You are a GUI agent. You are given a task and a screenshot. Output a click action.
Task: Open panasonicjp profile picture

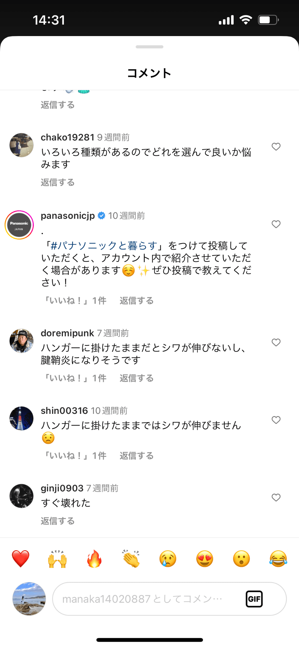point(19,225)
